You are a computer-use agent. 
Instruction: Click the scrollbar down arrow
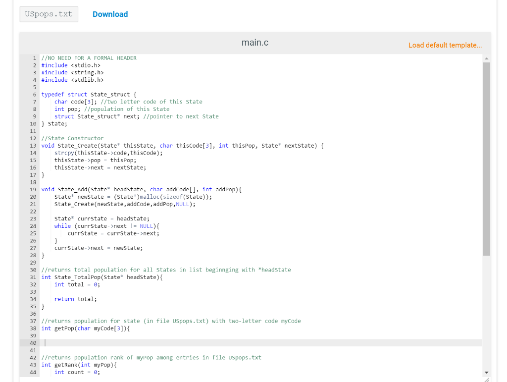pyautogui.click(x=486, y=372)
